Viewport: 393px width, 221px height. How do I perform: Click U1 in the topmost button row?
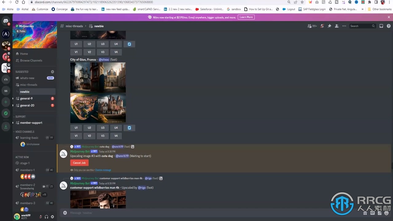coord(76,44)
